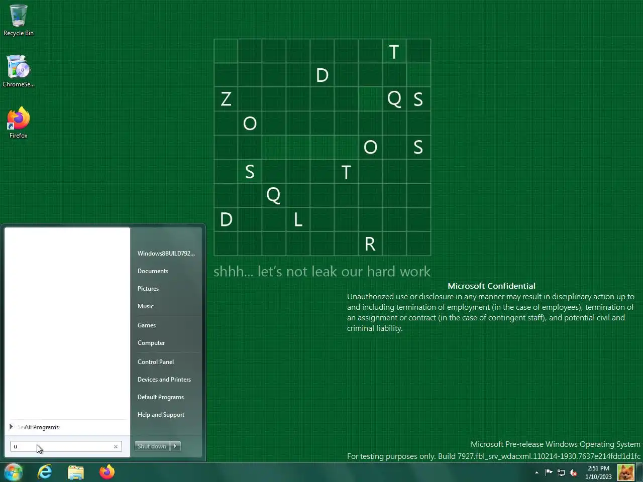Open Windows Explorer from the taskbar
The height and width of the screenshot is (482, 643).
point(76,472)
